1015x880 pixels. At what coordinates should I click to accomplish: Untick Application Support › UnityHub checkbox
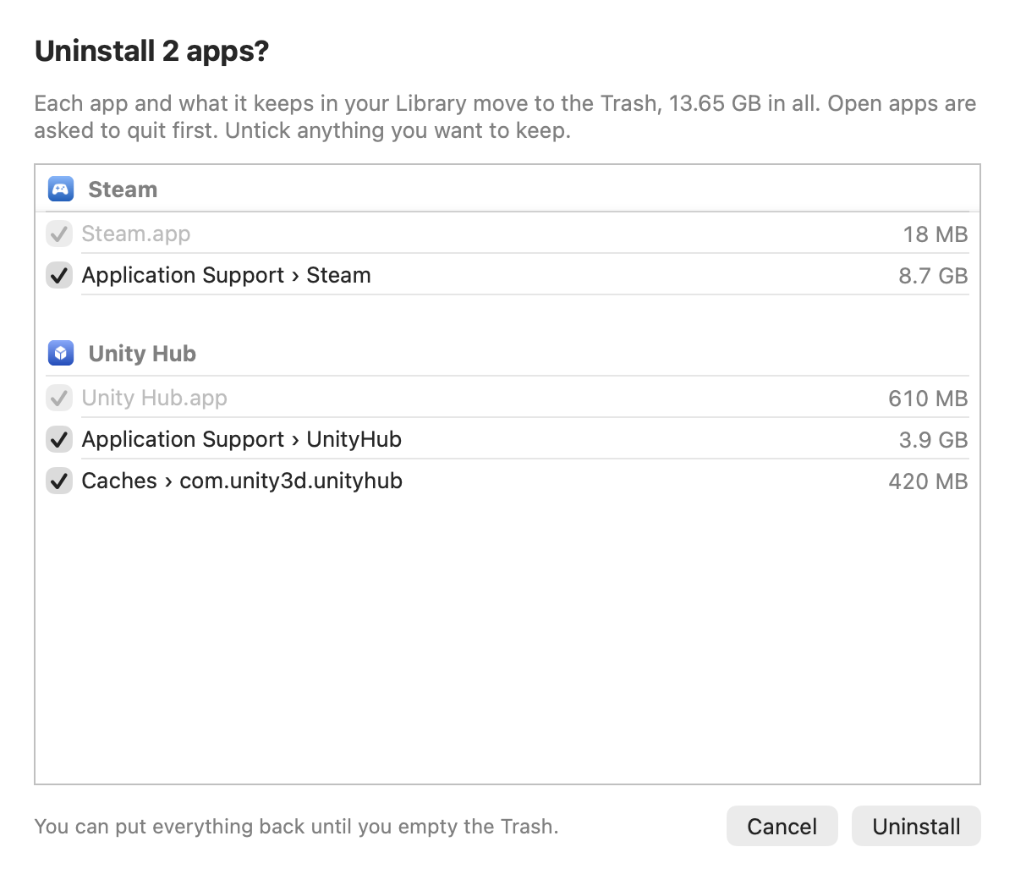tap(58, 439)
